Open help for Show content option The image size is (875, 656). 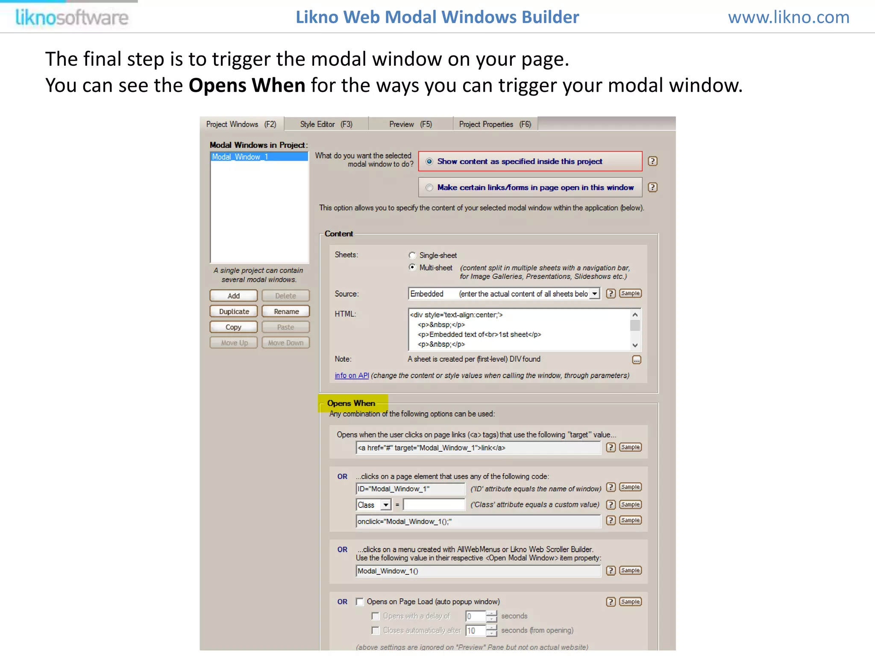[652, 161]
